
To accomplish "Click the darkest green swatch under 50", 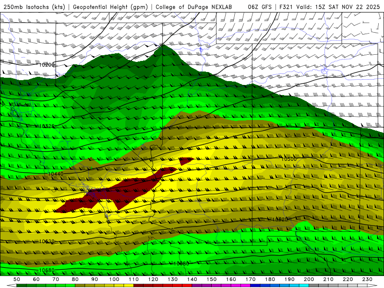I will [21, 286].
